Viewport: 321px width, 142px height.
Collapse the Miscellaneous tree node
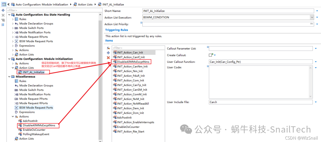point(9,77)
